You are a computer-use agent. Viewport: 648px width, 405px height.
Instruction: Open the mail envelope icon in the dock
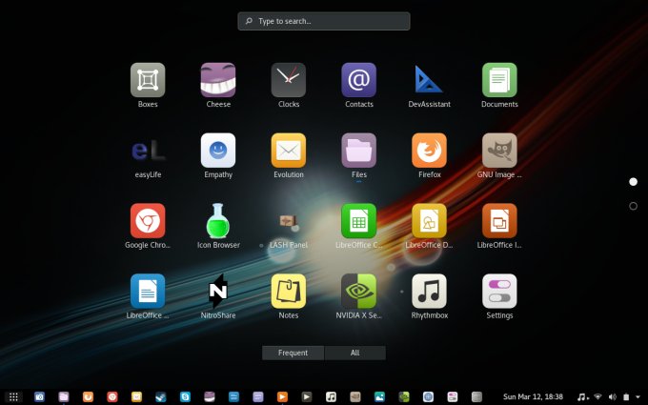pos(136,396)
